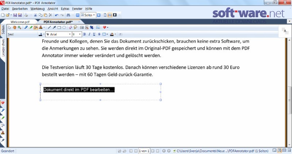Toggle the text annotation tool
This screenshot has height=154, width=292.
36,28
